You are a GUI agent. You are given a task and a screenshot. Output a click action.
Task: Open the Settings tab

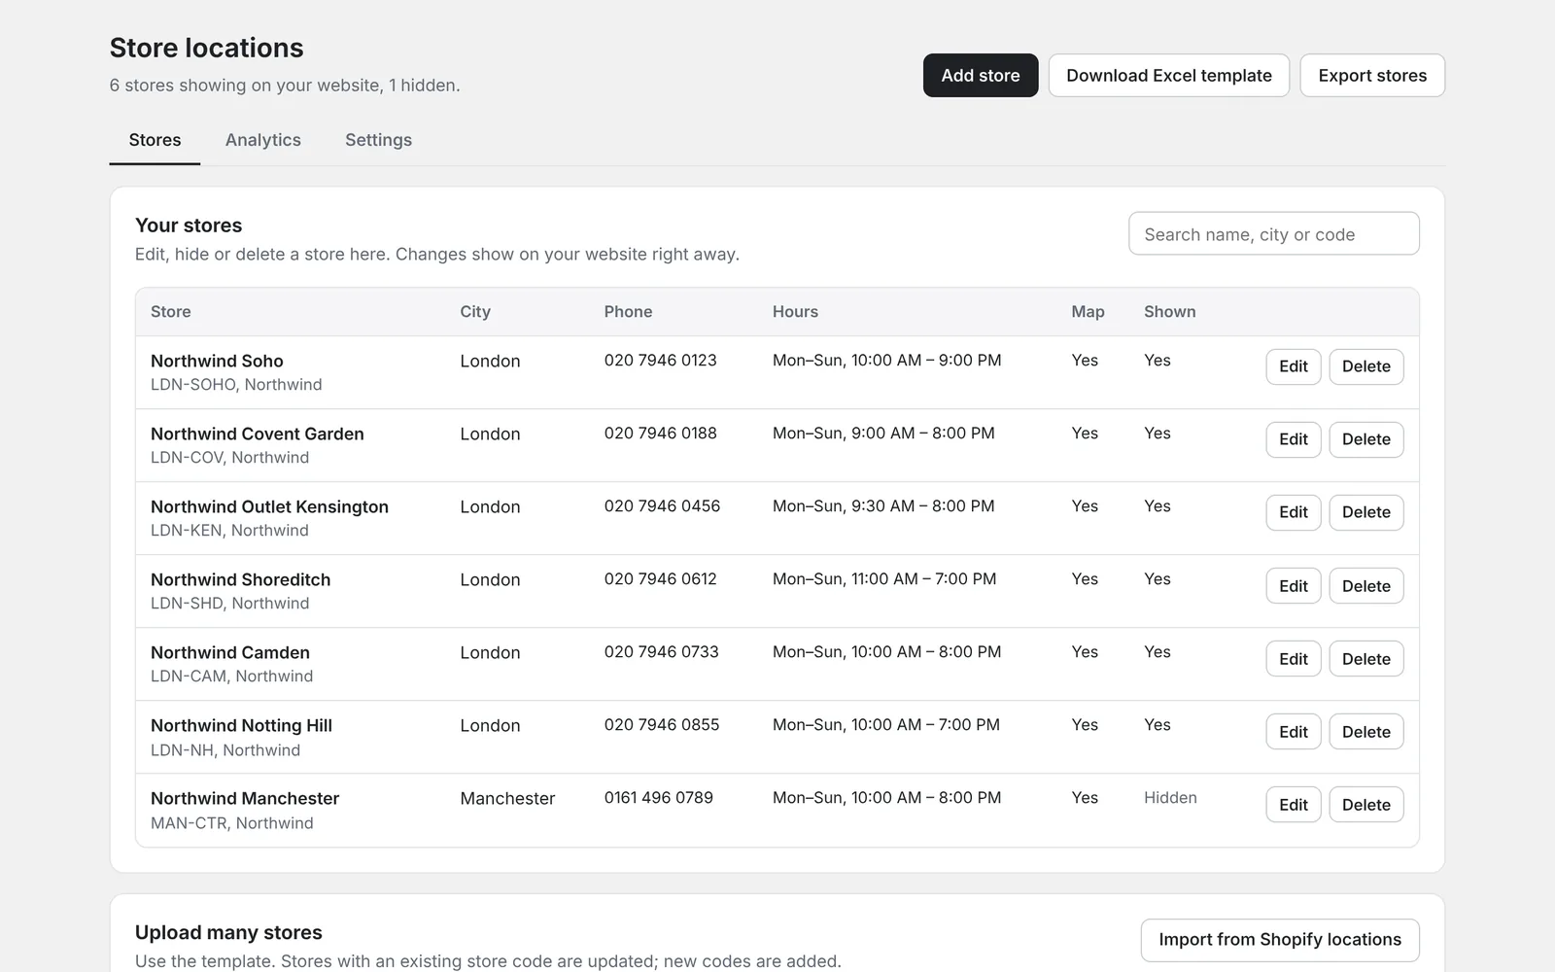point(378,140)
